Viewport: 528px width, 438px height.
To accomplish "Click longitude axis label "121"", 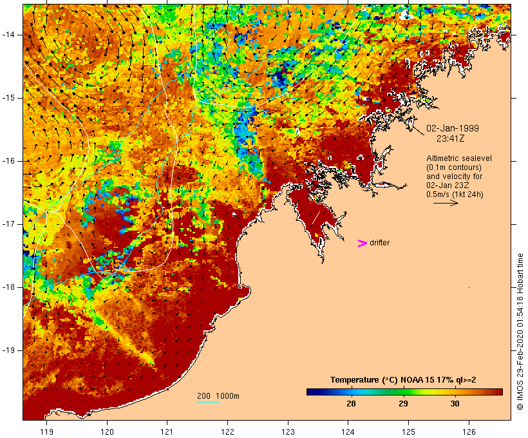I will tap(167, 432).
